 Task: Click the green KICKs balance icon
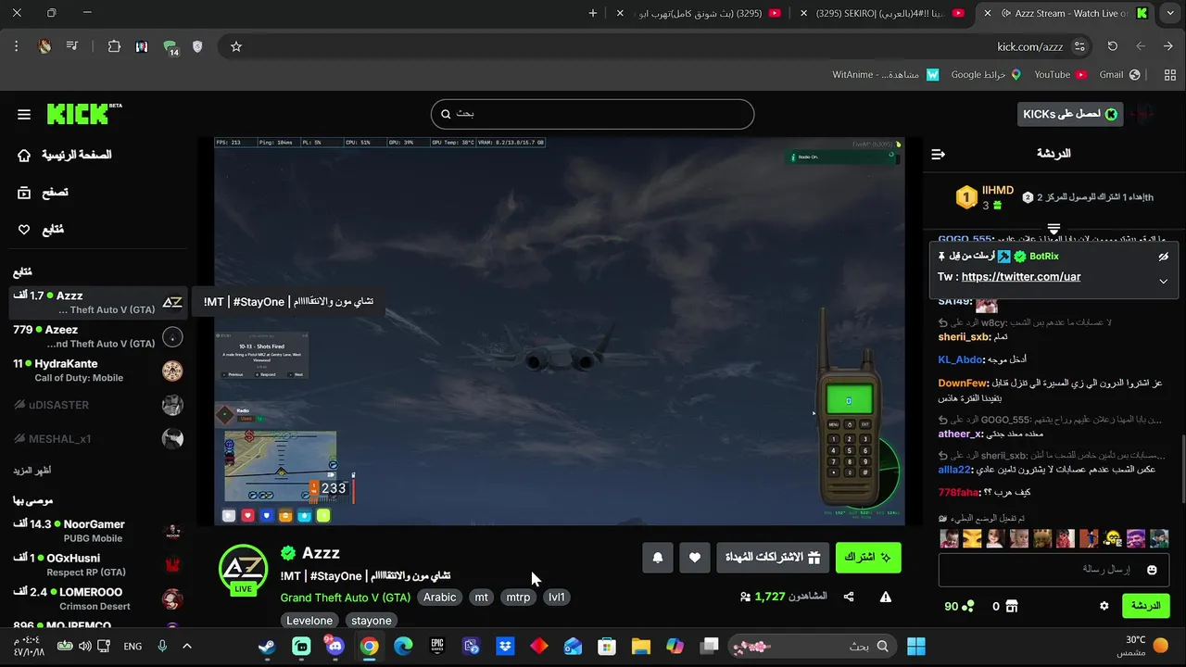point(967,606)
